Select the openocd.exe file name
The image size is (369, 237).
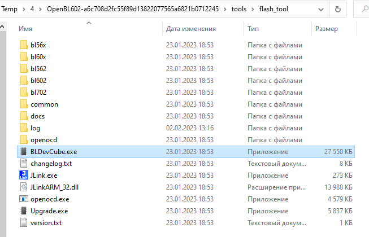[x=50, y=199]
